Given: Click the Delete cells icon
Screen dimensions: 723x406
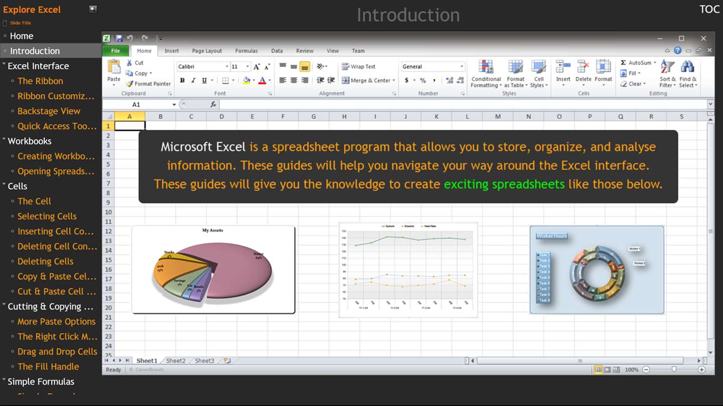Looking at the screenshot, I should [583, 67].
